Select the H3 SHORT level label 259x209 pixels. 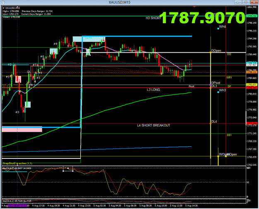153,18
